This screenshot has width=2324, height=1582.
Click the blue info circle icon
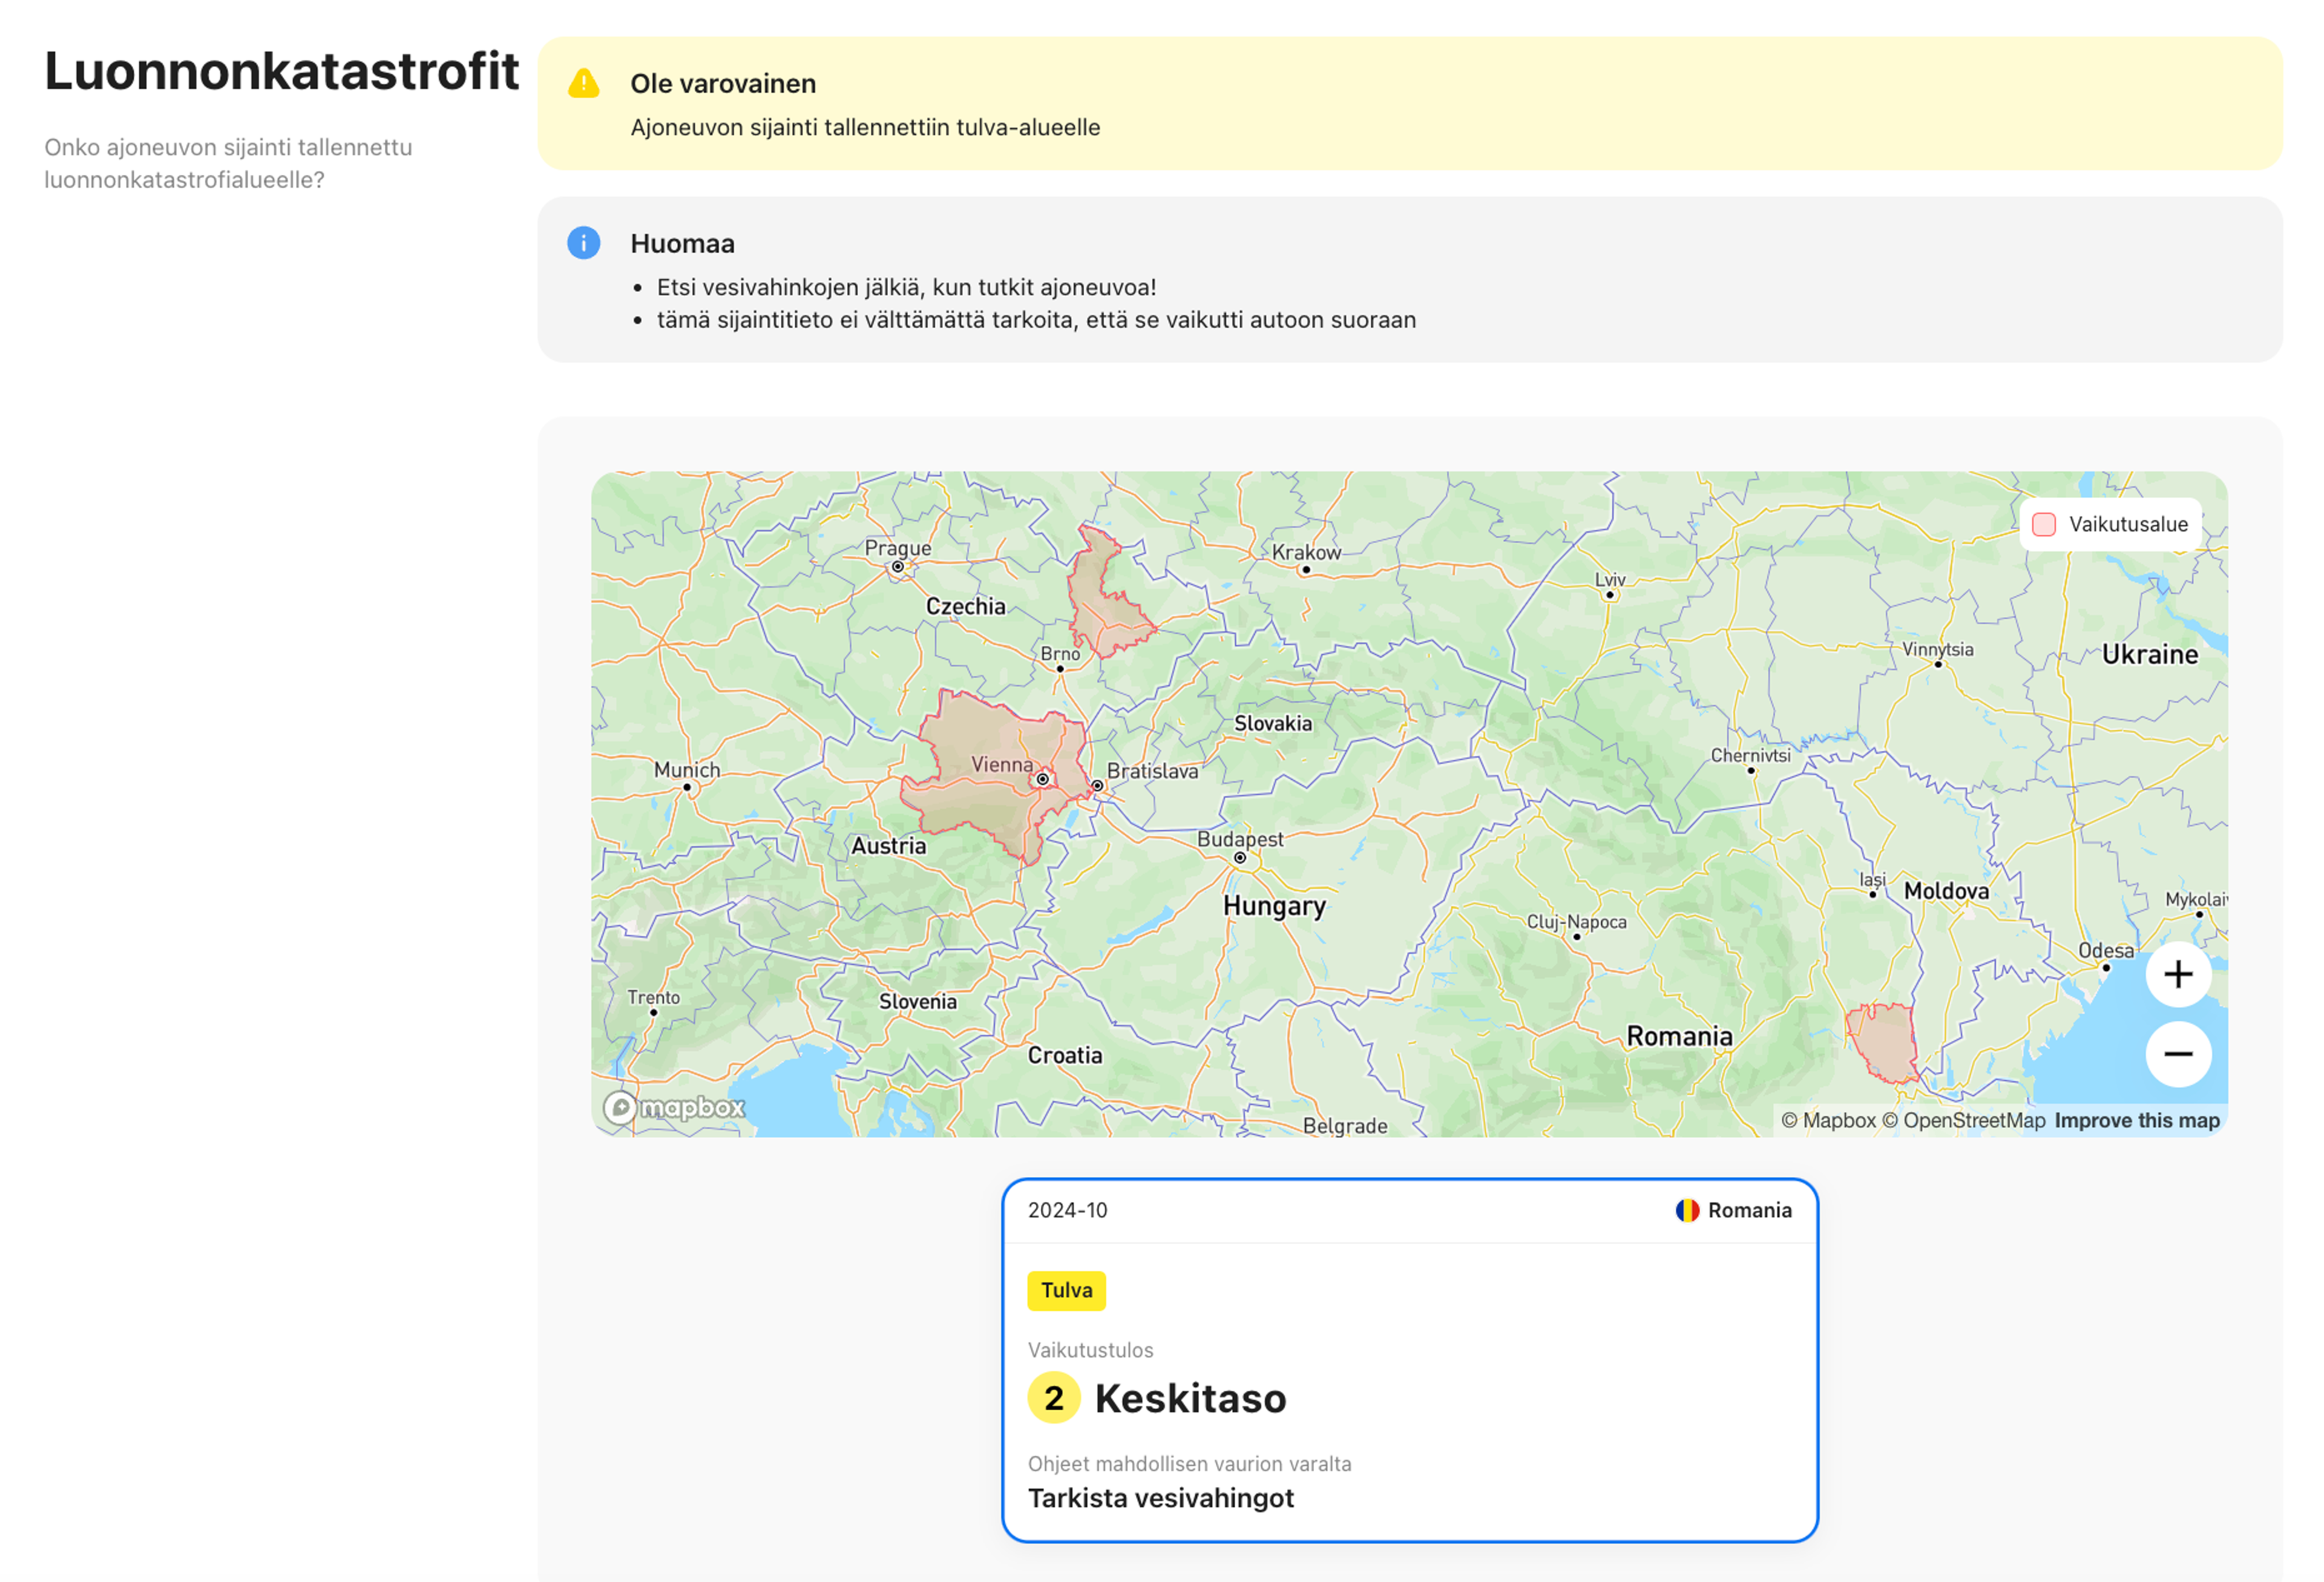(584, 243)
